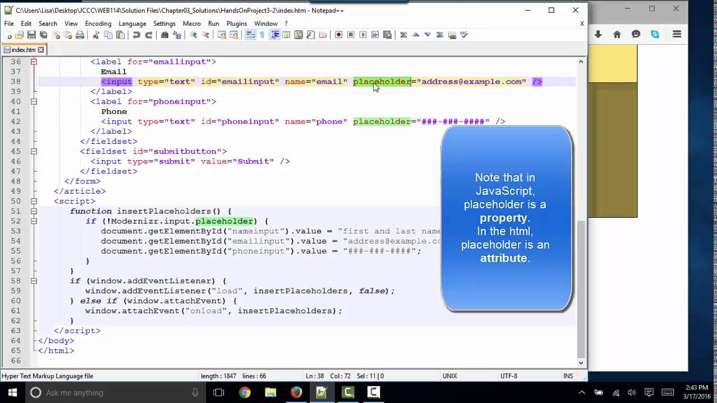Toggle Word Wrap in the toolbar

point(250,35)
